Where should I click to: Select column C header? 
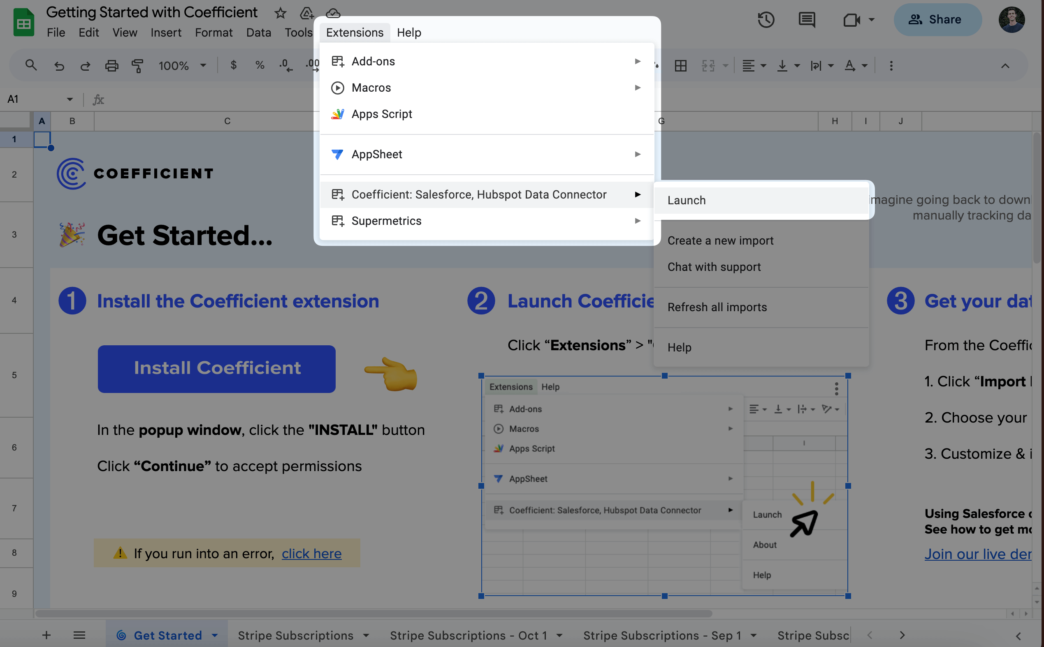pyautogui.click(x=227, y=121)
